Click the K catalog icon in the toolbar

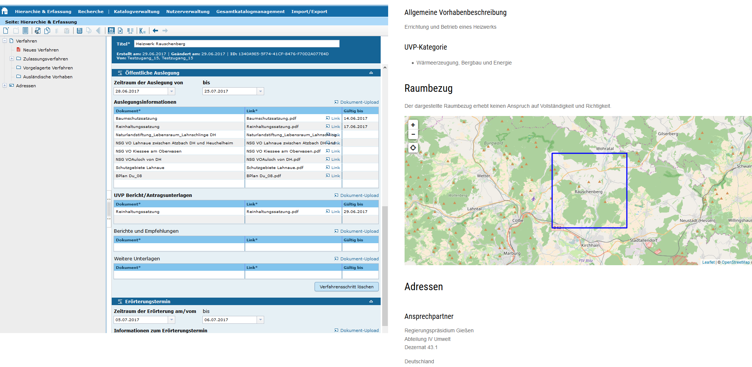coord(142,31)
